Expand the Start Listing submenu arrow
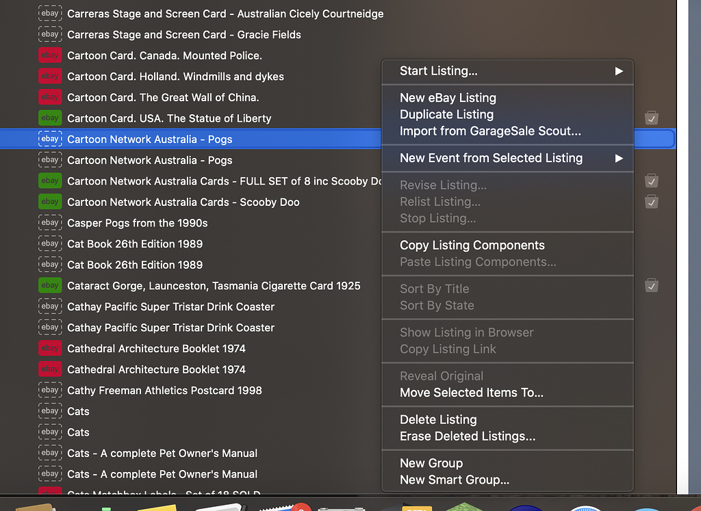Viewport: 701px width, 511px height. [x=619, y=71]
